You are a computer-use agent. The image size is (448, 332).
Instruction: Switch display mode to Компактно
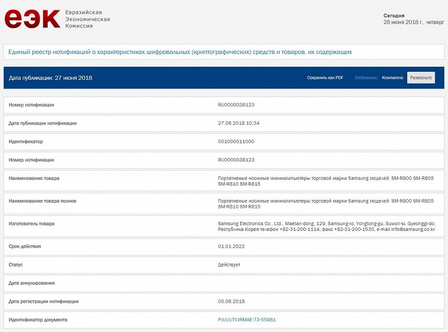click(x=392, y=78)
